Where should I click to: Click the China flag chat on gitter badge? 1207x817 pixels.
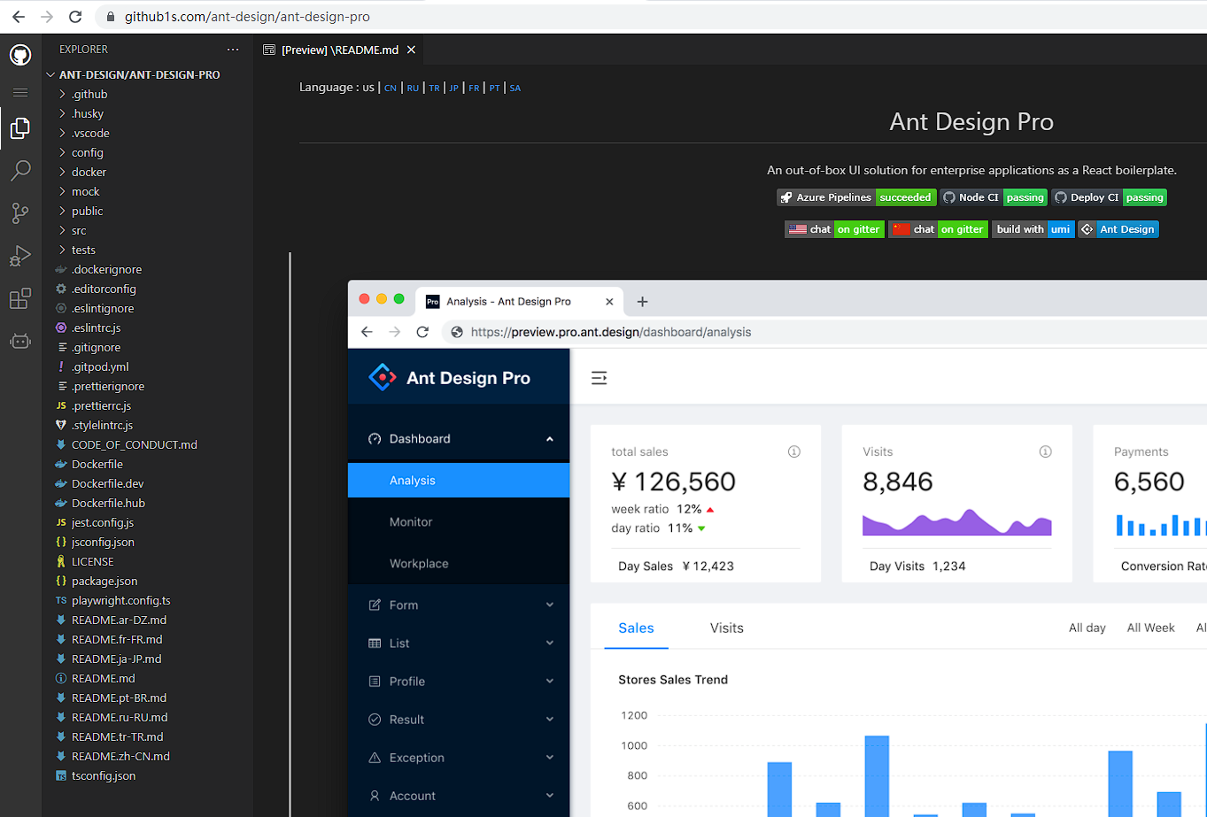(938, 229)
